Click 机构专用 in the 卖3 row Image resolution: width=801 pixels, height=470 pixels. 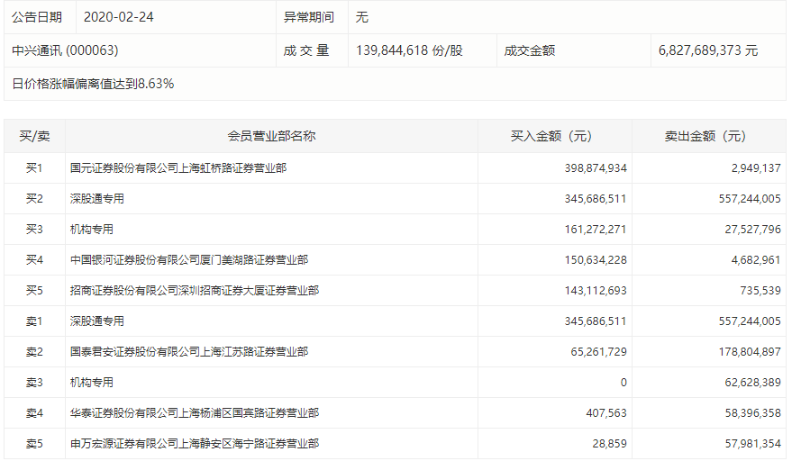(x=92, y=383)
